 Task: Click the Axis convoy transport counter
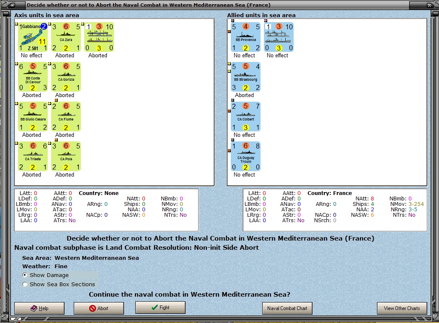click(99, 37)
